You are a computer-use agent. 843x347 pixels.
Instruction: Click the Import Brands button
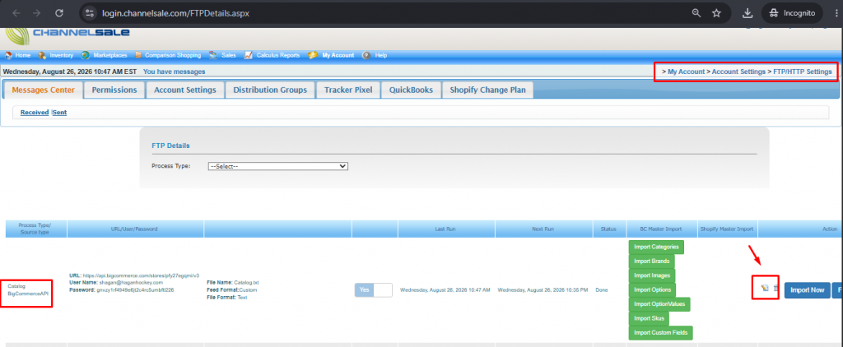(652, 261)
